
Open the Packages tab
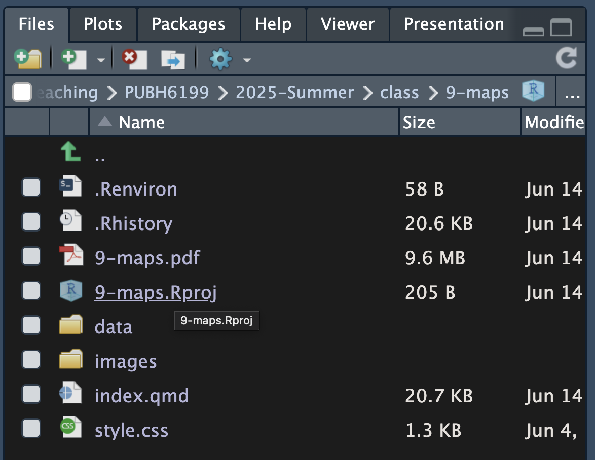click(x=189, y=24)
